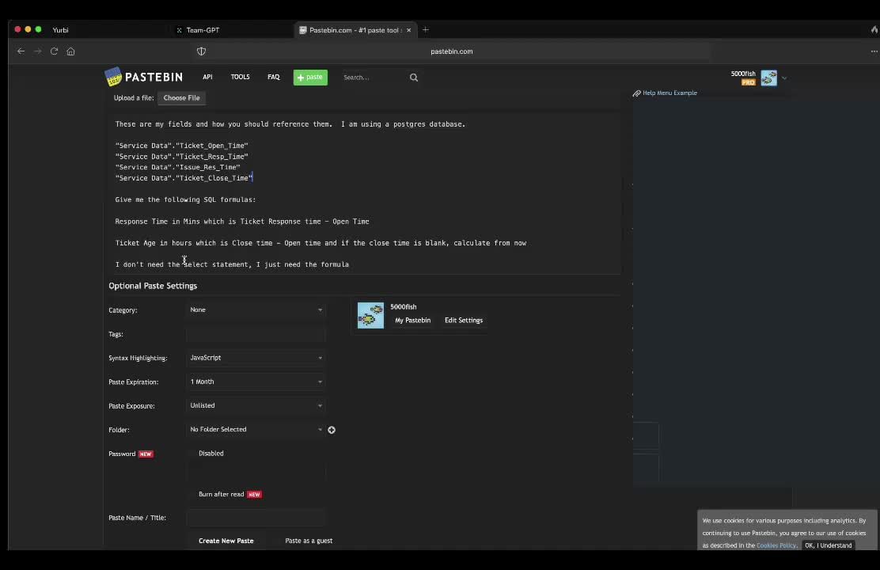Toggle the Password Disabled checkbox
The height and width of the screenshot is (570, 880).
[x=192, y=454]
